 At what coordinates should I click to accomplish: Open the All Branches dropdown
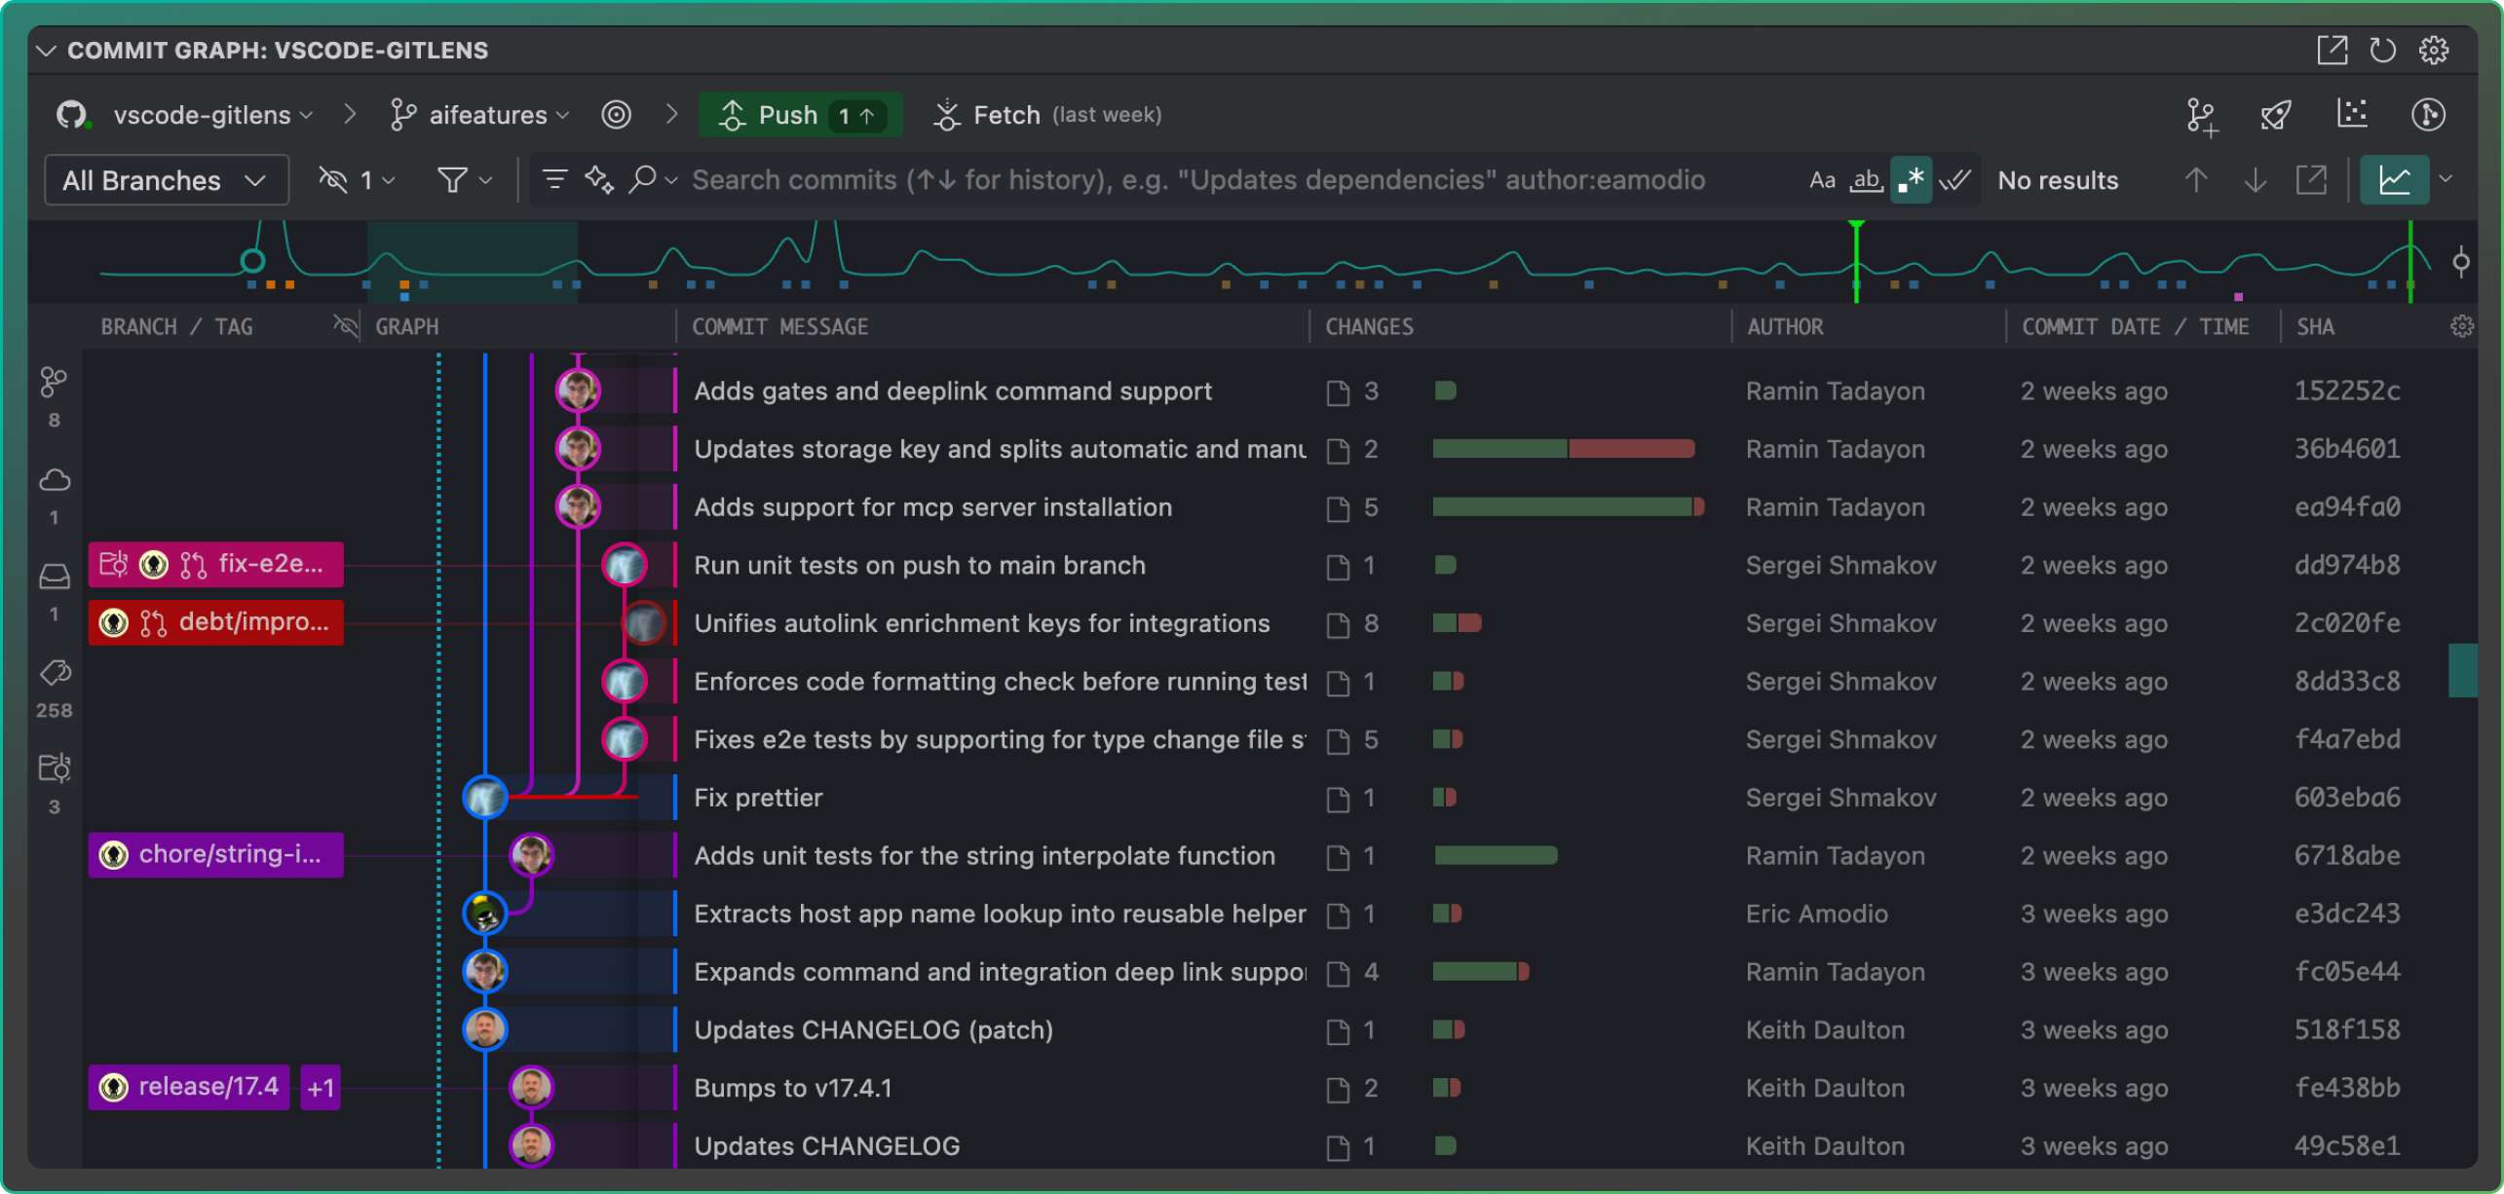coord(166,179)
